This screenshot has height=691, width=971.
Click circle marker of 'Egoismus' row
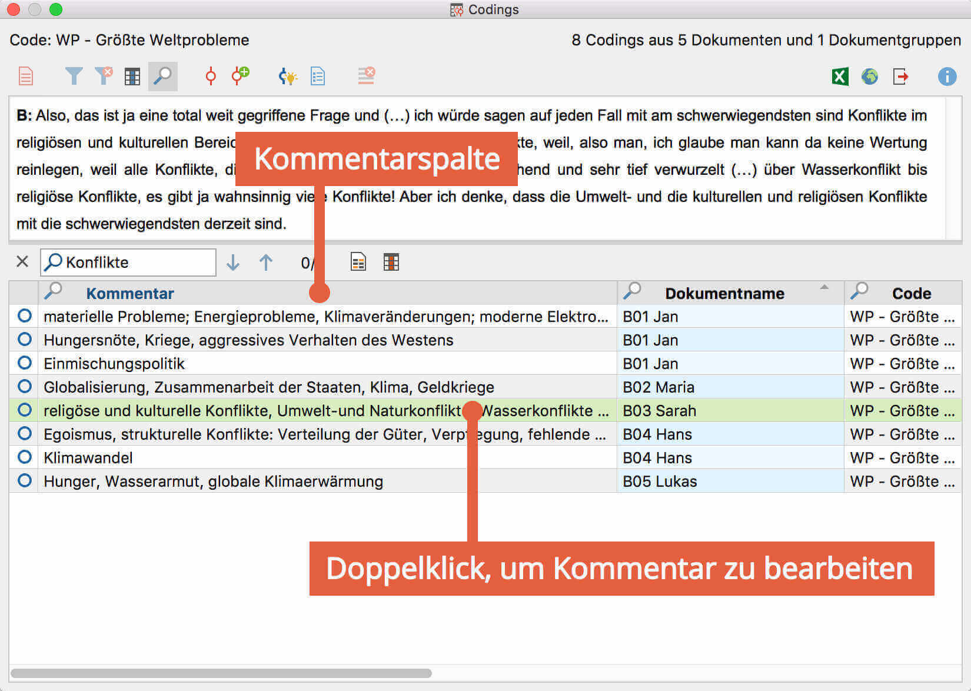[24, 434]
